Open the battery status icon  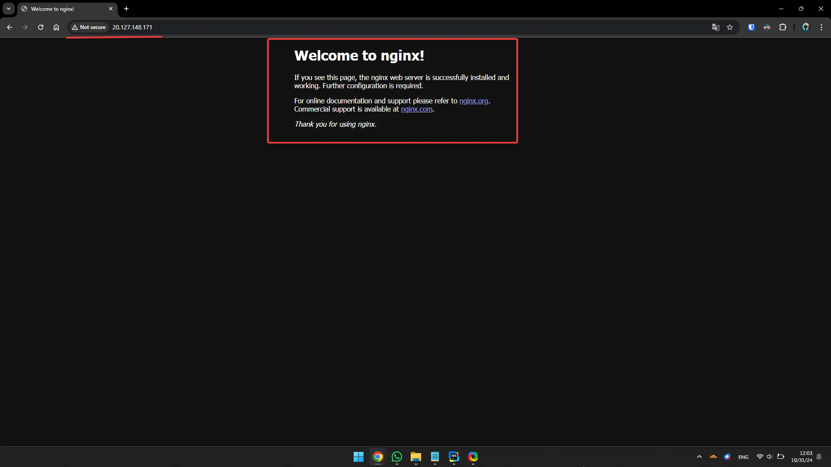pyautogui.click(x=781, y=457)
